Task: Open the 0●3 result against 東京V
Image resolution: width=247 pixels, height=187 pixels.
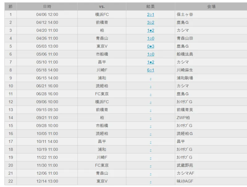Action: [x=151, y=46]
